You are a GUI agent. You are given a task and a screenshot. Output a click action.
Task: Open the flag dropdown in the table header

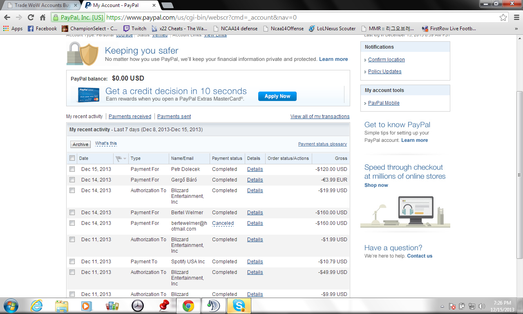[x=121, y=158]
